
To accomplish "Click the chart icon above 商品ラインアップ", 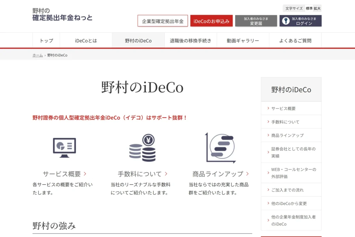I will [220, 147].
